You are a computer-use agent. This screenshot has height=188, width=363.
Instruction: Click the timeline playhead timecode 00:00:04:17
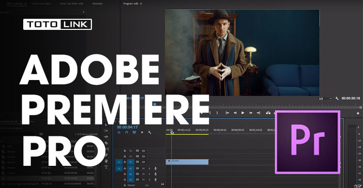(x=127, y=127)
